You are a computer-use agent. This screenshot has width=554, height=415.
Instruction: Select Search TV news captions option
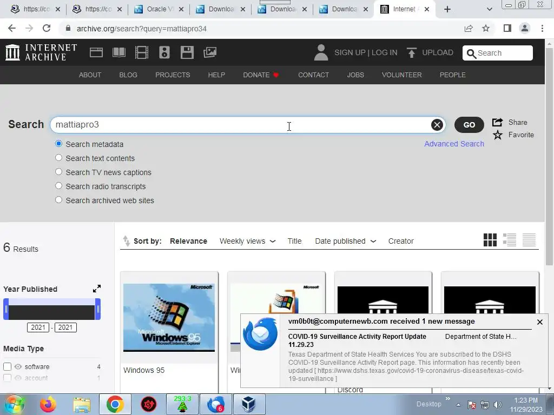(58, 172)
